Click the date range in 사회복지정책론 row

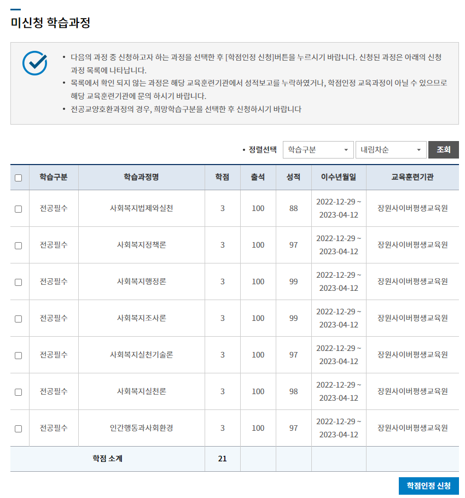pos(339,245)
